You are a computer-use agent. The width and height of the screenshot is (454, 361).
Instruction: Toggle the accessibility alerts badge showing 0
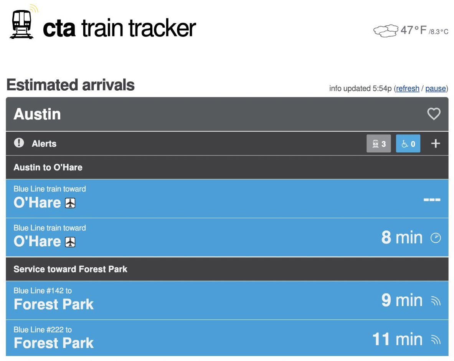pos(408,143)
